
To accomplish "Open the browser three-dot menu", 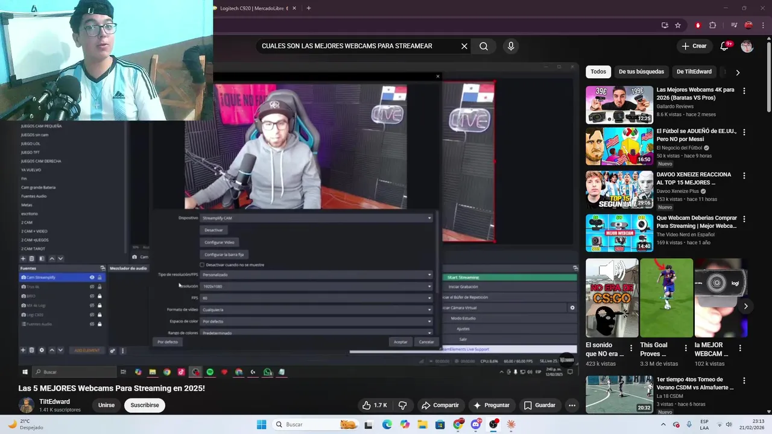I will pos(762,25).
